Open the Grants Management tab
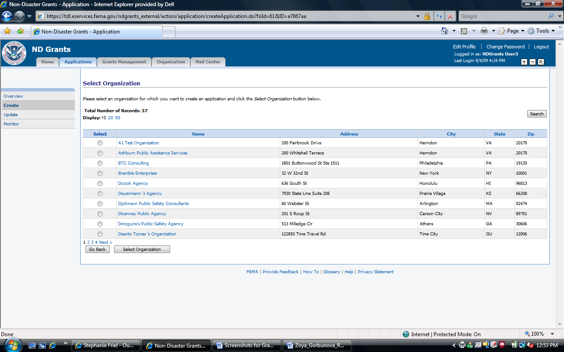 [124, 62]
